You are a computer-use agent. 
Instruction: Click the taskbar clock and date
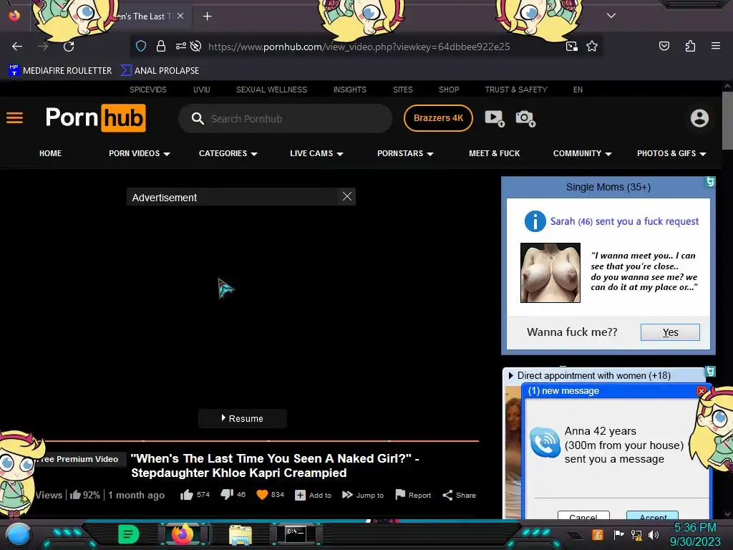(x=695, y=534)
